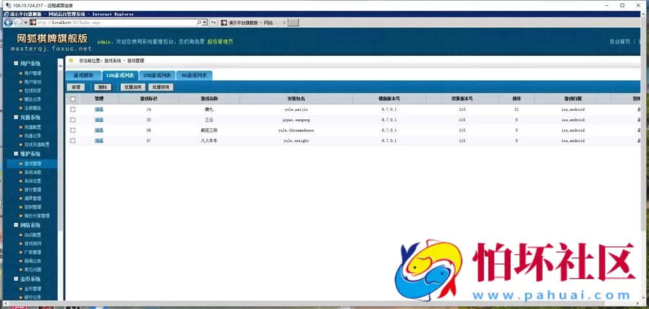Collapse the 用户系统 sidebar section
This screenshot has width=649, height=309.
tap(17, 63)
